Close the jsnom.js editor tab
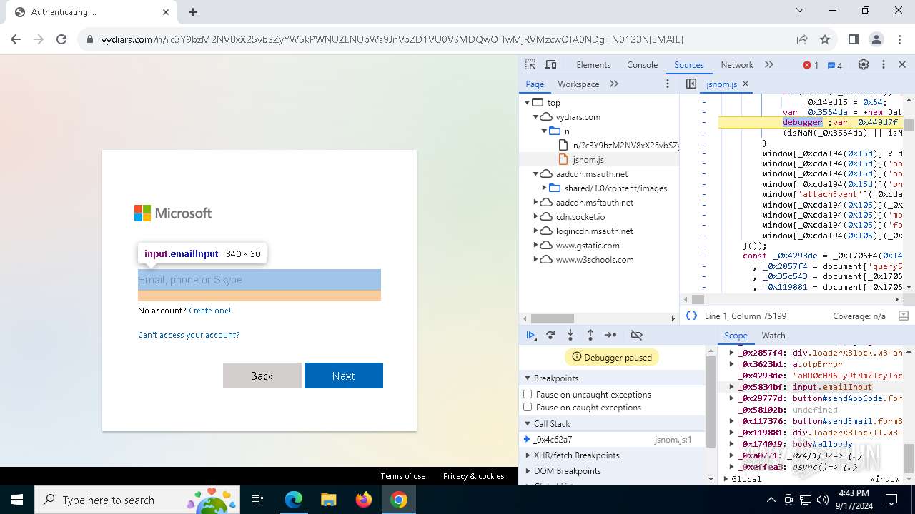The width and height of the screenshot is (915, 514). (x=746, y=84)
